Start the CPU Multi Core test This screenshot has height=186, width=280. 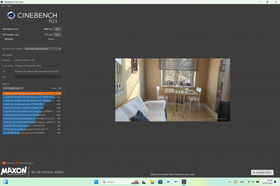57,29
